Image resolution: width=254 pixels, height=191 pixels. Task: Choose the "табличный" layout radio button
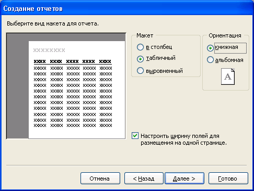coord(140,59)
